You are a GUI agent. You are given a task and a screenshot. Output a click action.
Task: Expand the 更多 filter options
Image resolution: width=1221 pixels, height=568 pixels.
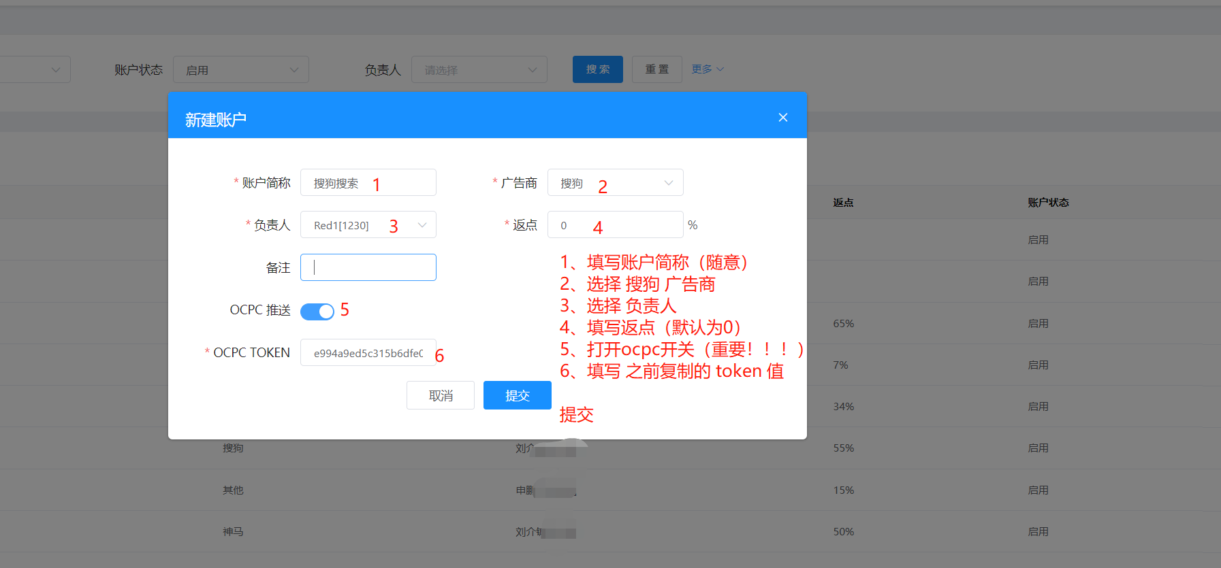(x=708, y=69)
